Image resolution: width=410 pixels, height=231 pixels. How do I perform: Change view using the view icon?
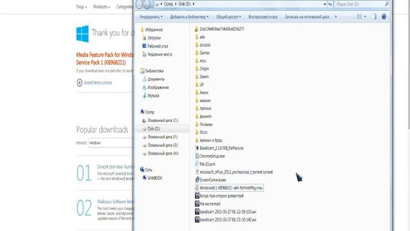[359, 17]
